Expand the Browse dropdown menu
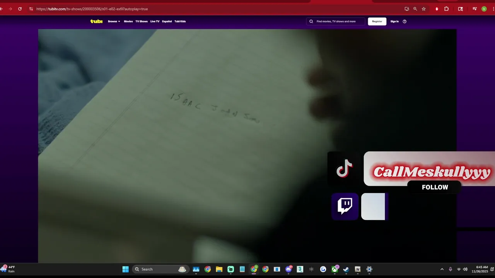 (114, 21)
